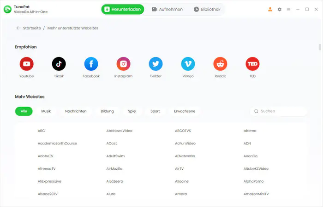This screenshot has width=323, height=207.
Task: Open the abema entry
Action: tap(250, 131)
